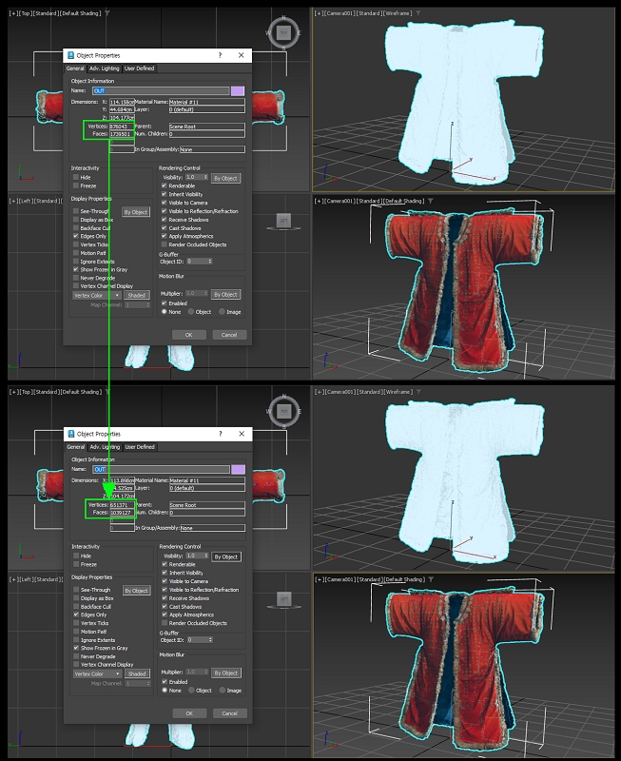Viewport: 621px width, 761px height.
Task: Click the 0 (default) layer value in the lower dialog
Action: pyautogui.click(x=207, y=488)
